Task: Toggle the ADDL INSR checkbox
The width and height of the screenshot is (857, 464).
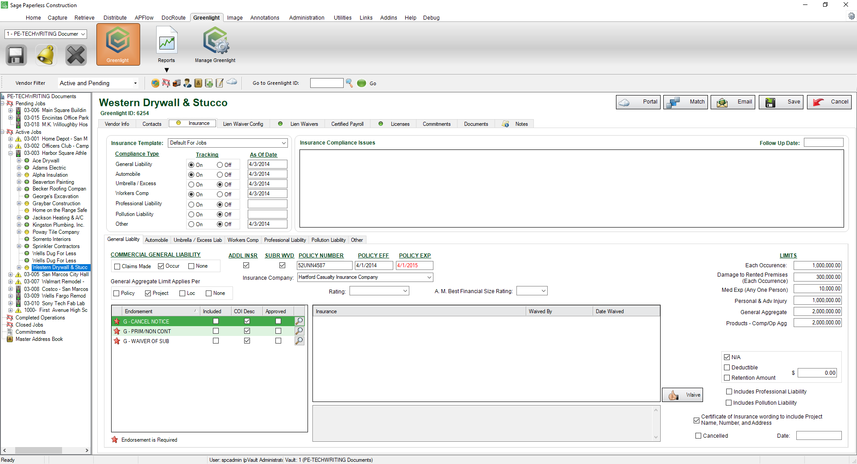Action: (246, 265)
